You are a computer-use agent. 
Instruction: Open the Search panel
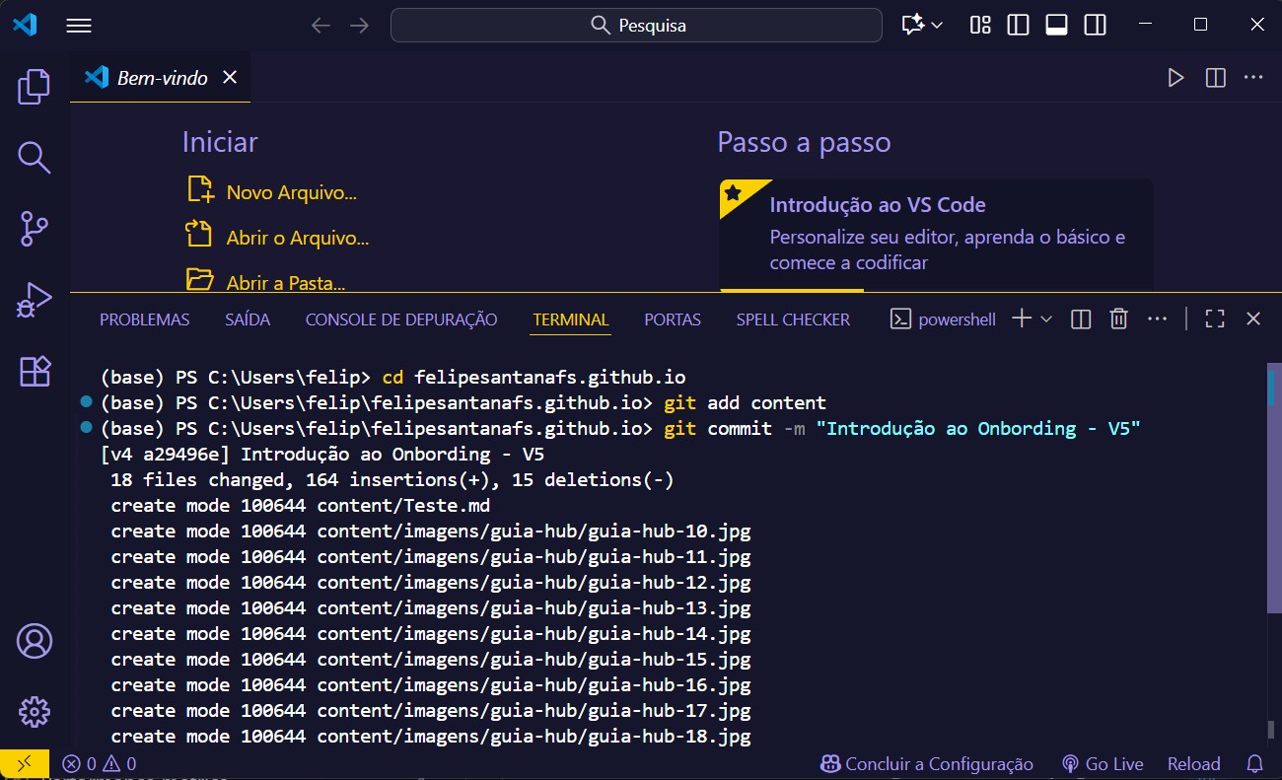click(x=34, y=158)
